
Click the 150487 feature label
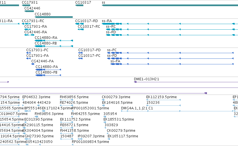pos(67,136)
